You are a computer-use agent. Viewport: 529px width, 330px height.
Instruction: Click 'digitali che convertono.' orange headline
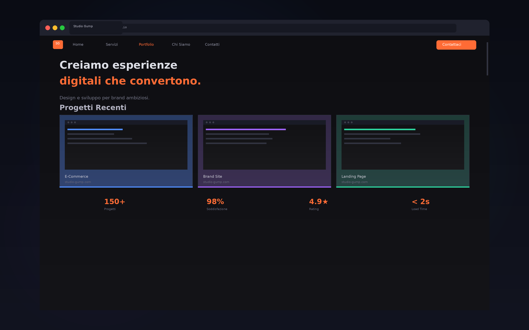(x=130, y=81)
